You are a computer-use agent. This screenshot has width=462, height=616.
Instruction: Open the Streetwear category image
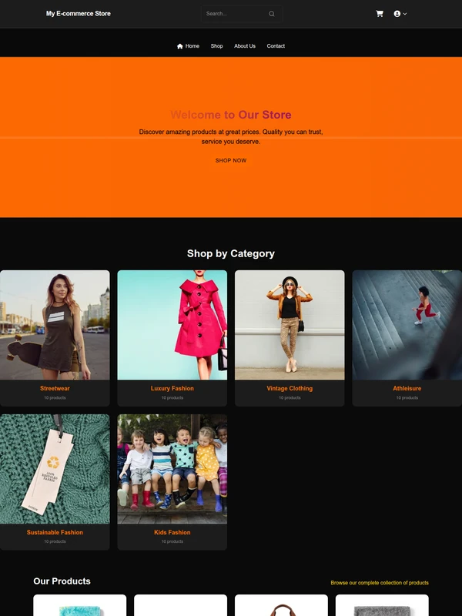[x=55, y=325]
